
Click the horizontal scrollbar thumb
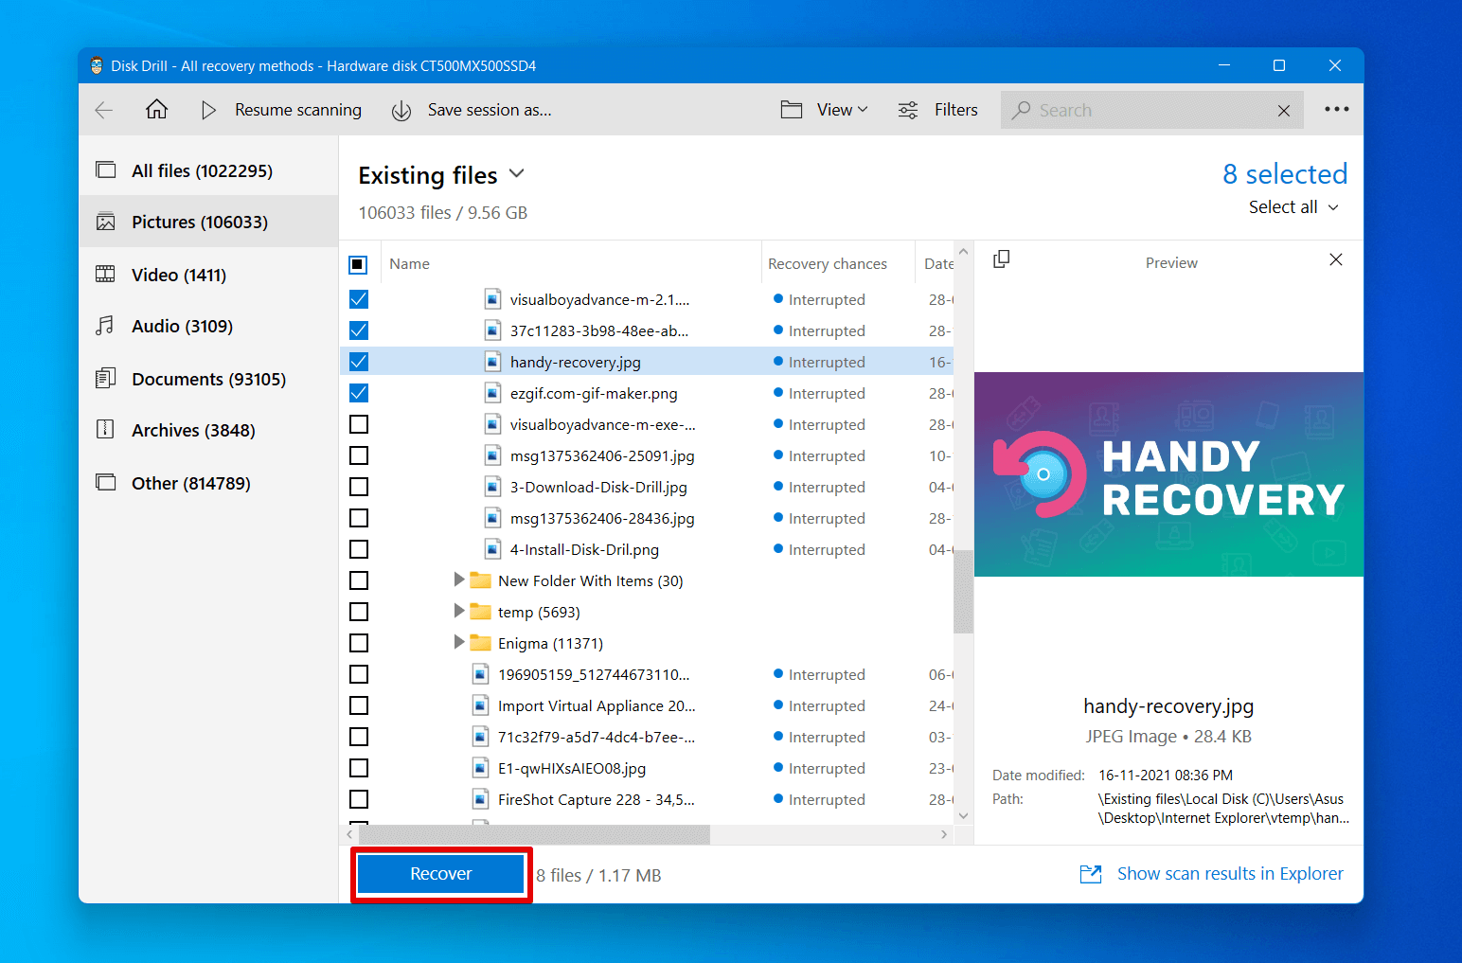(x=534, y=834)
